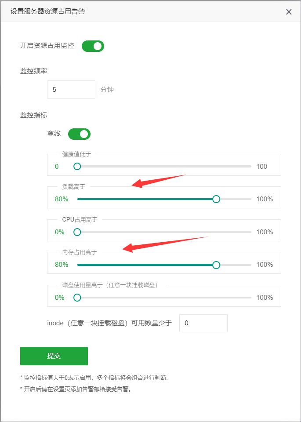Click the middle of the CPU占用高于 track
Image resolution: width=301 pixels, height=422 pixels.
tap(164, 232)
